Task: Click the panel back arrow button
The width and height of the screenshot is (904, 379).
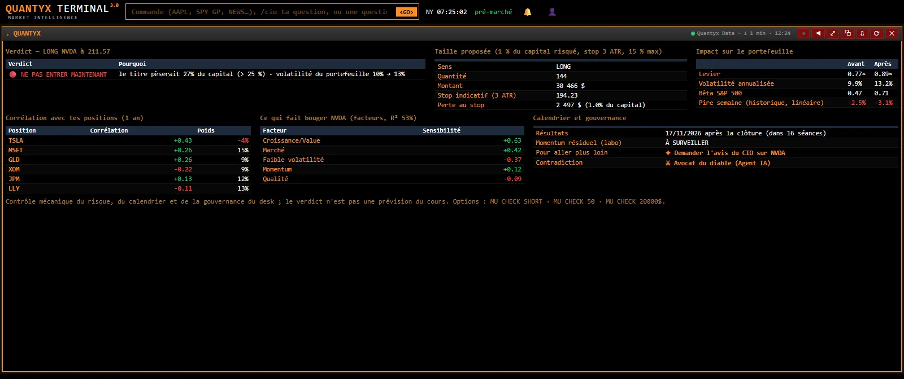Action: (x=818, y=33)
